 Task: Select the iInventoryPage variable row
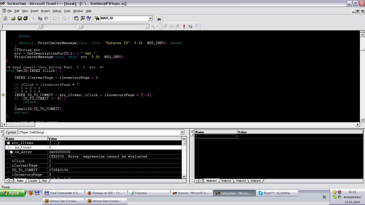point(93,174)
